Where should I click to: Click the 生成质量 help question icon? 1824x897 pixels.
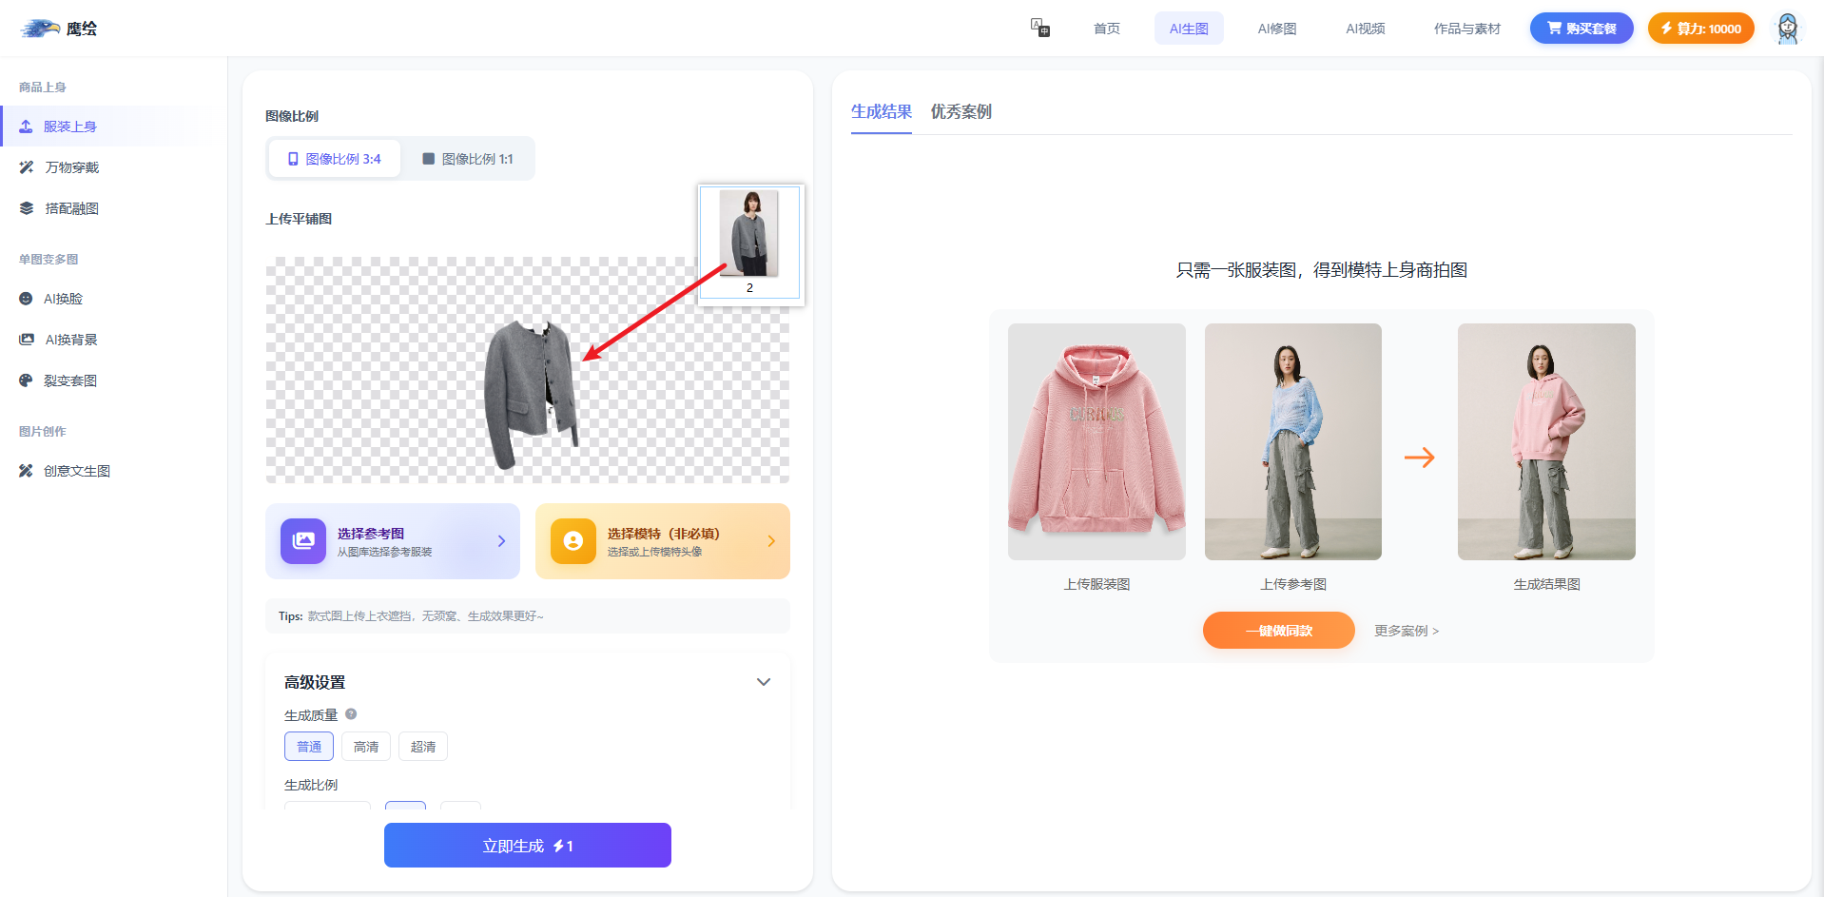pos(351,714)
